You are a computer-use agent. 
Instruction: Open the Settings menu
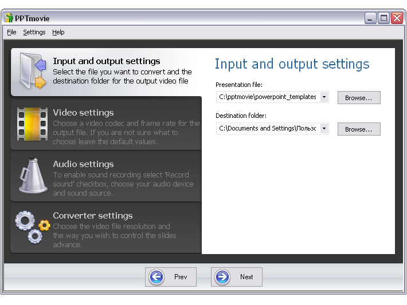click(x=34, y=32)
